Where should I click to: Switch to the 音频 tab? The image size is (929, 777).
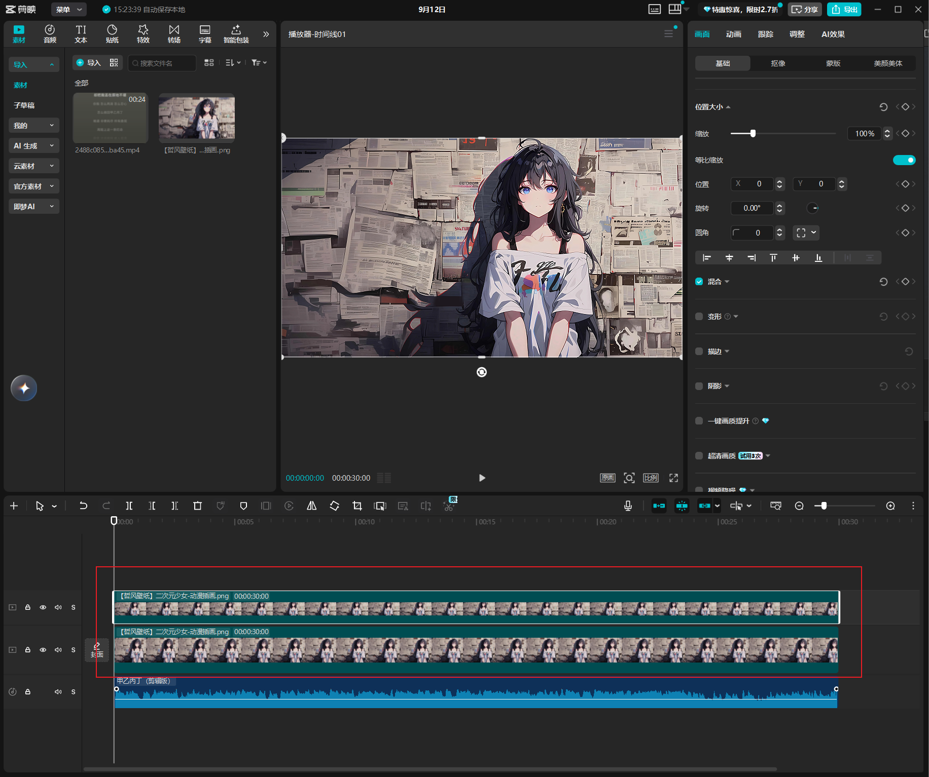point(50,34)
